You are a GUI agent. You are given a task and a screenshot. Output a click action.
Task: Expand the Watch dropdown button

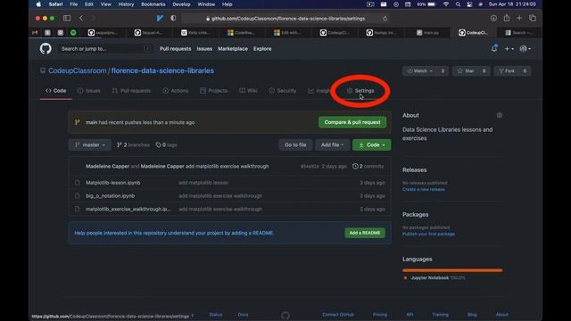coord(420,71)
